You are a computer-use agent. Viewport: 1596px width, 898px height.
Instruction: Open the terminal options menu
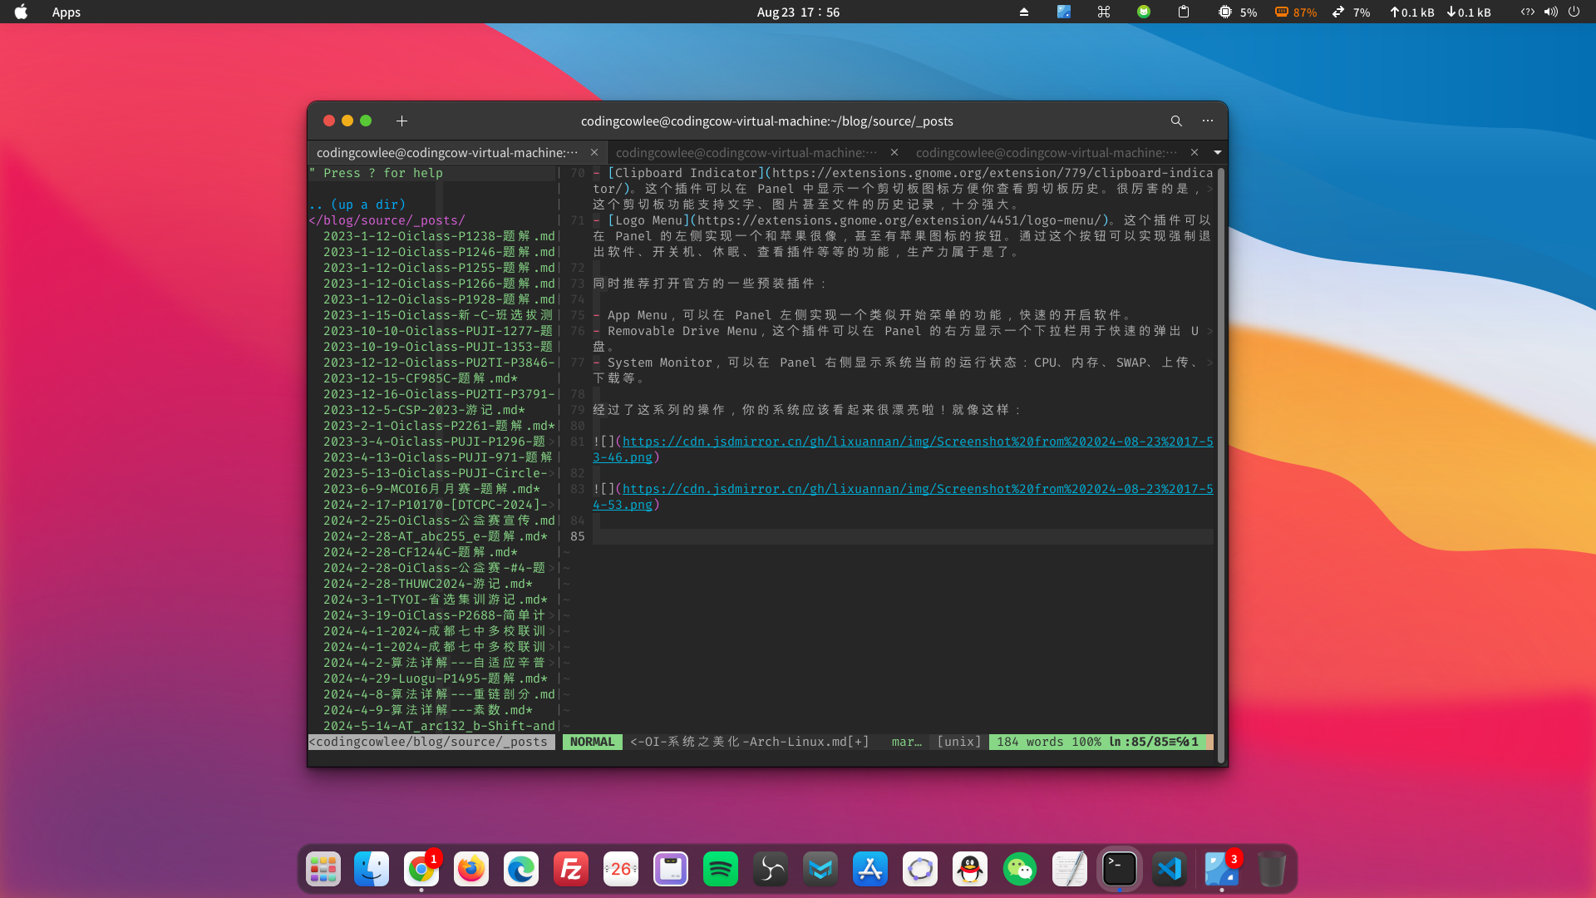point(1208,121)
